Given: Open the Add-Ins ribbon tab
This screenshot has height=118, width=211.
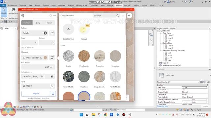Looking at the screenshot, I should click(119, 5).
